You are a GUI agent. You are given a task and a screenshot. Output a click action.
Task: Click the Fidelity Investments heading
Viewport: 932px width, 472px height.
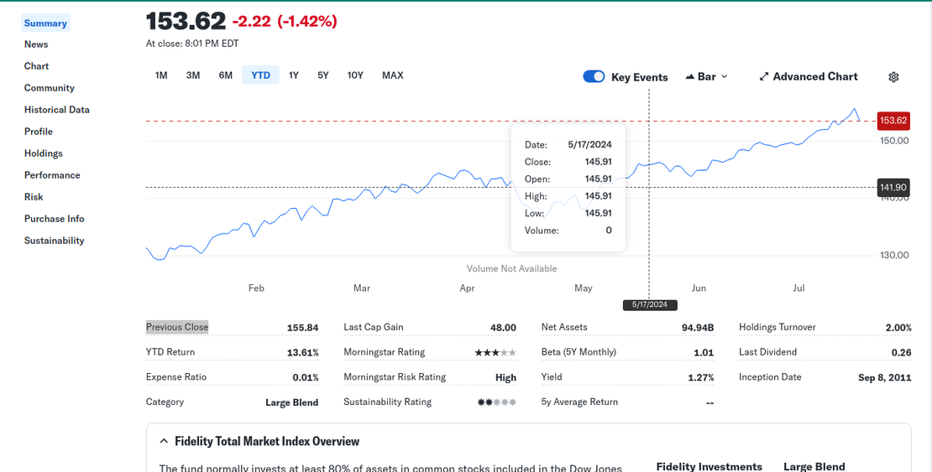coord(709,466)
